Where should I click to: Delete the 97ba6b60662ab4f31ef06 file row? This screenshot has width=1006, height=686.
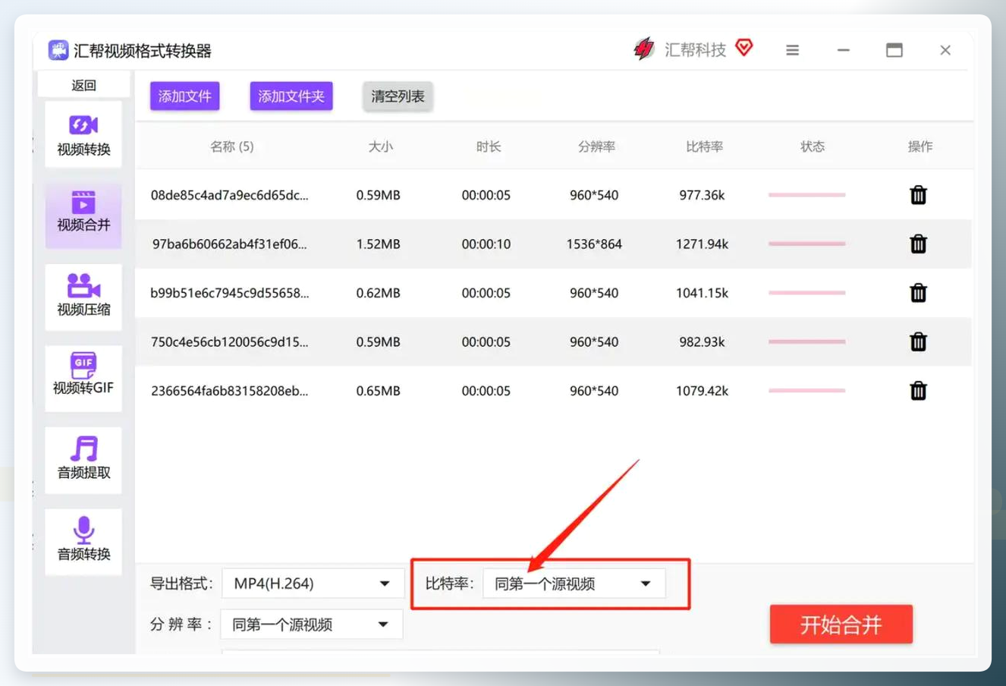click(918, 244)
